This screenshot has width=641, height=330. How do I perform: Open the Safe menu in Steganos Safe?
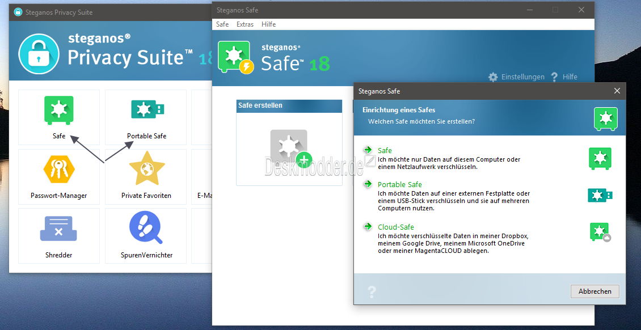(x=222, y=24)
